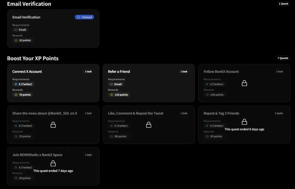Click the X icon in Like, Comment & Repost requirements
The height and width of the screenshot is (189, 295).
tap(111, 126)
